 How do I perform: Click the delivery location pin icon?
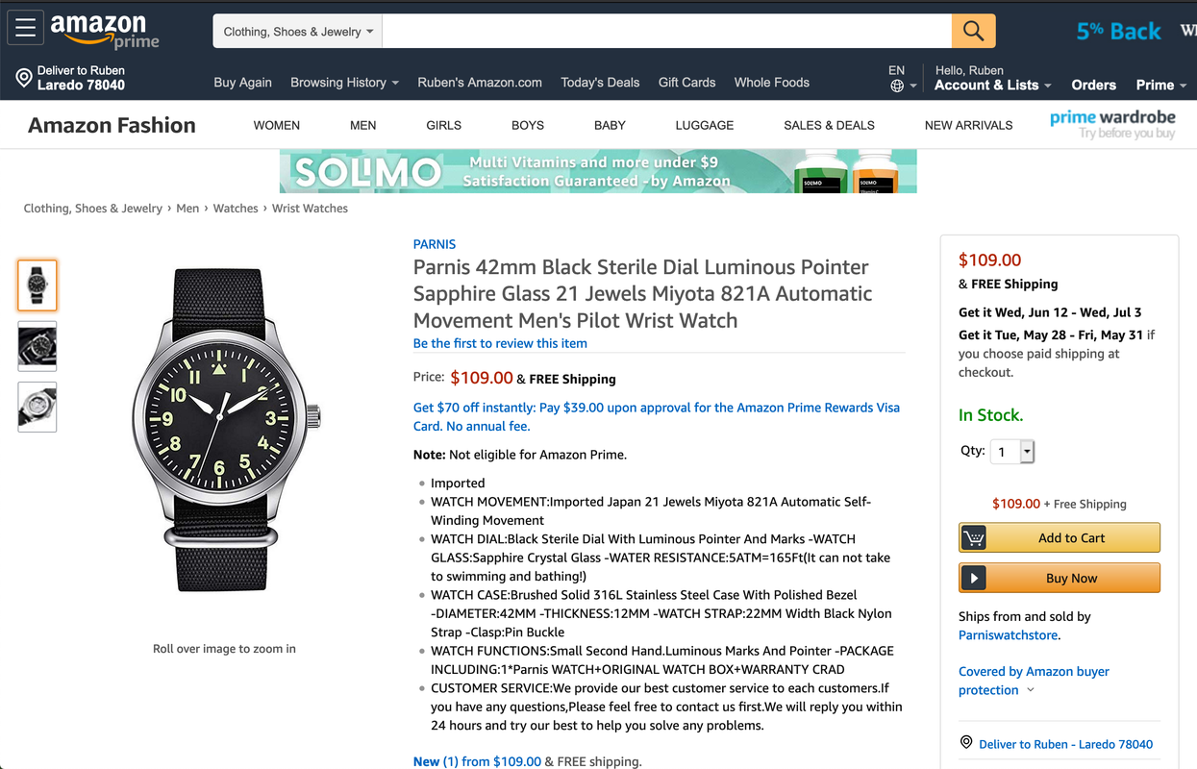(x=24, y=78)
